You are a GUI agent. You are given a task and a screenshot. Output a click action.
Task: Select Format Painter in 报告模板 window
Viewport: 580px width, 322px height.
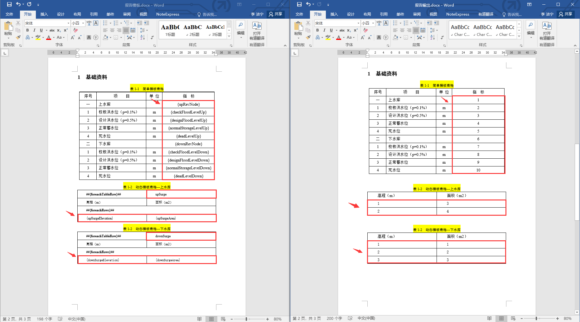[x=18, y=37]
